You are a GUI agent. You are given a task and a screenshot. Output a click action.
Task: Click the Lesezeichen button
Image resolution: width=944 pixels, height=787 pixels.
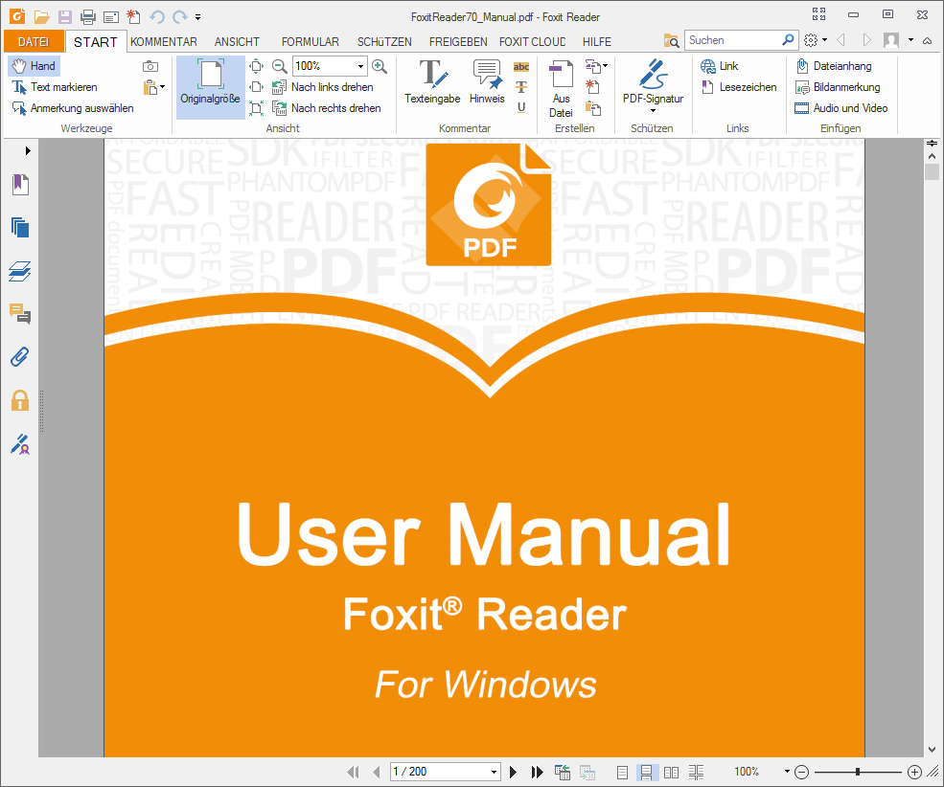739,87
